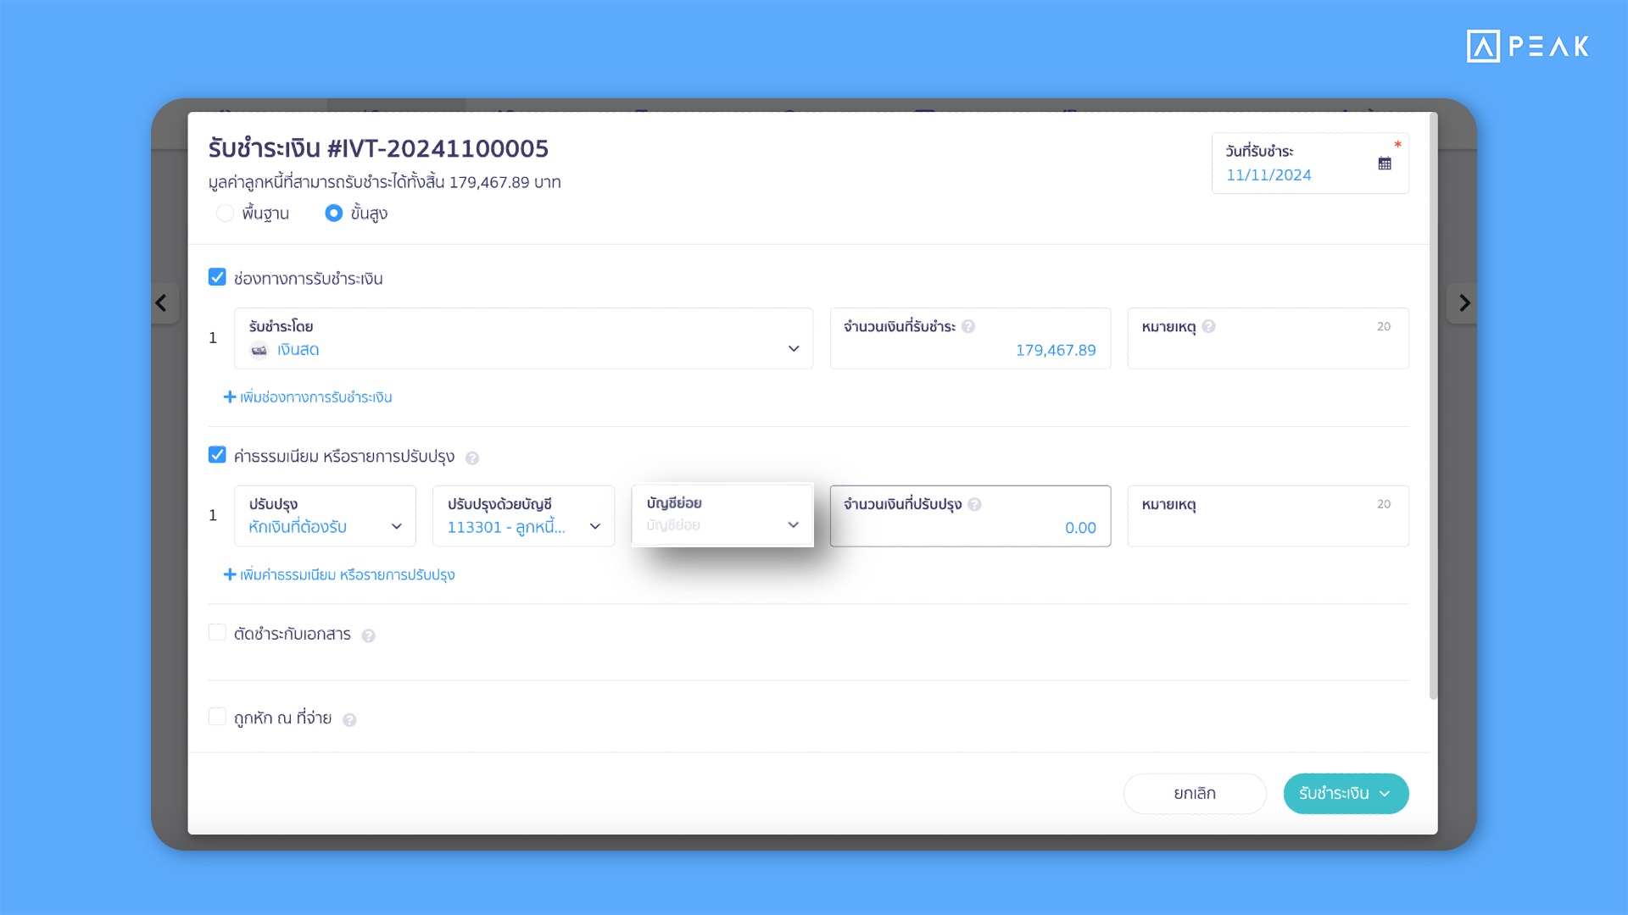Expand the รับโดย payment method dropdown
Screen dimensions: 1628x915
coord(794,348)
